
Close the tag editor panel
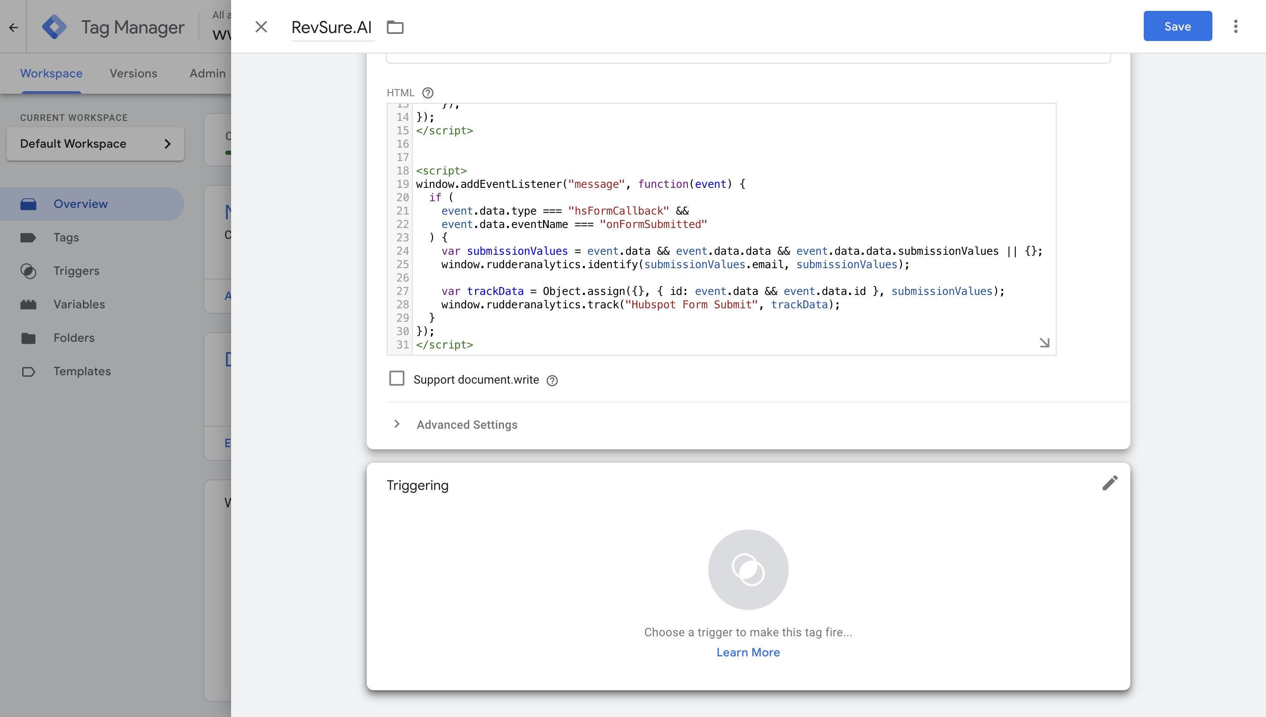(x=261, y=27)
